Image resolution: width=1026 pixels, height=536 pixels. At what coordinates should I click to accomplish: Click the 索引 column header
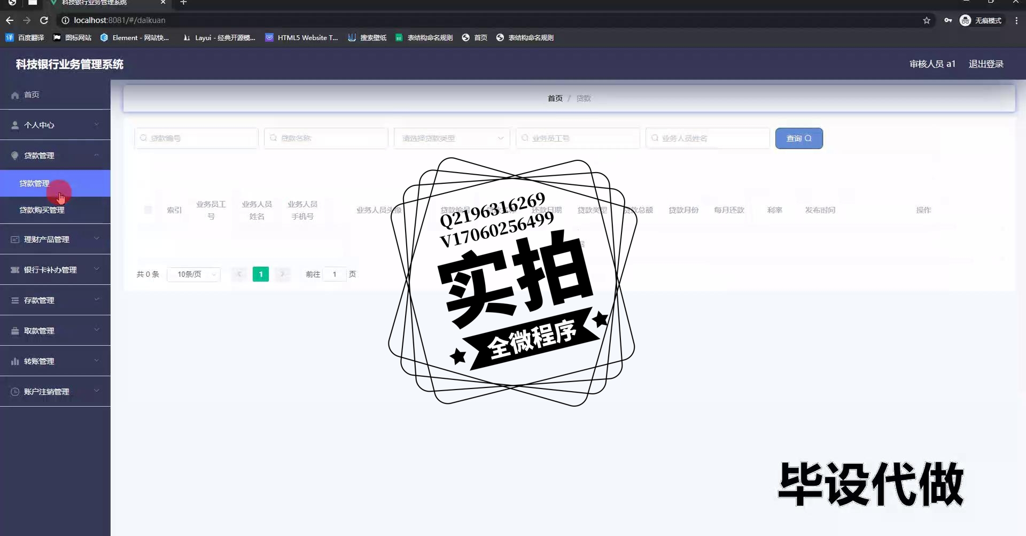[x=174, y=210]
